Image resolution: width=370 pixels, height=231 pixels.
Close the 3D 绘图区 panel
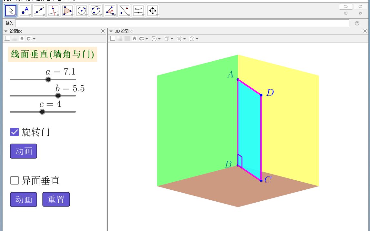tap(365, 31)
